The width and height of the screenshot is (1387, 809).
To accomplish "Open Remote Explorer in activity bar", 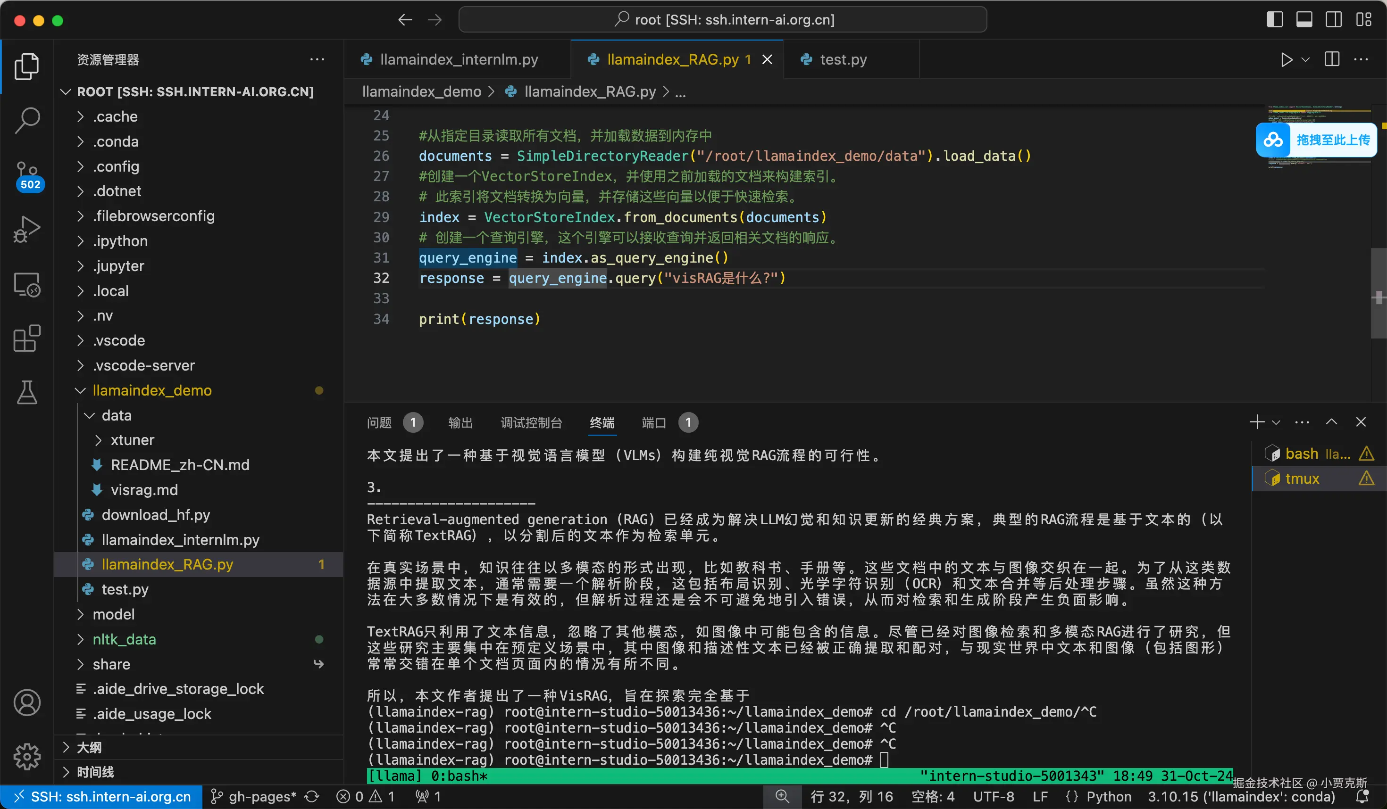I will coord(26,284).
